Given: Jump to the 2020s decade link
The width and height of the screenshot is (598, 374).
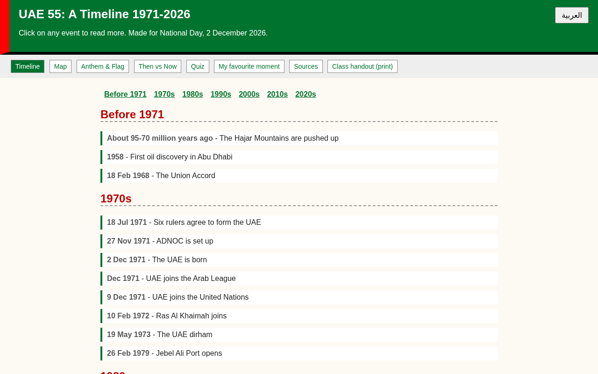Looking at the screenshot, I should (306, 94).
